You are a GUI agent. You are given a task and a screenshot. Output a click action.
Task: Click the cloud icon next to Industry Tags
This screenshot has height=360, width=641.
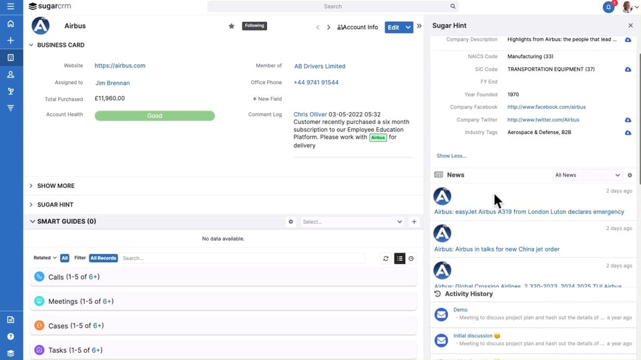click(628, 133)
